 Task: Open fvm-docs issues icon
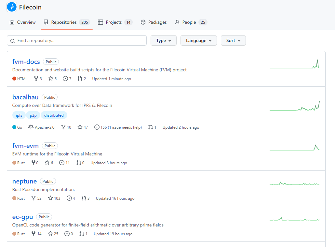[65, 79]
